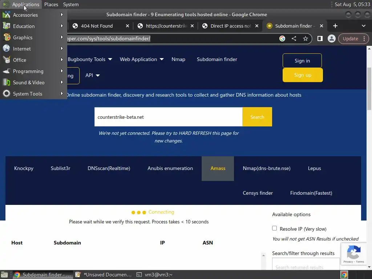Switch to vm3@vm3 terminal taskbar window
Viewport: 372px width, 279px height.
[x=155, y=275]
